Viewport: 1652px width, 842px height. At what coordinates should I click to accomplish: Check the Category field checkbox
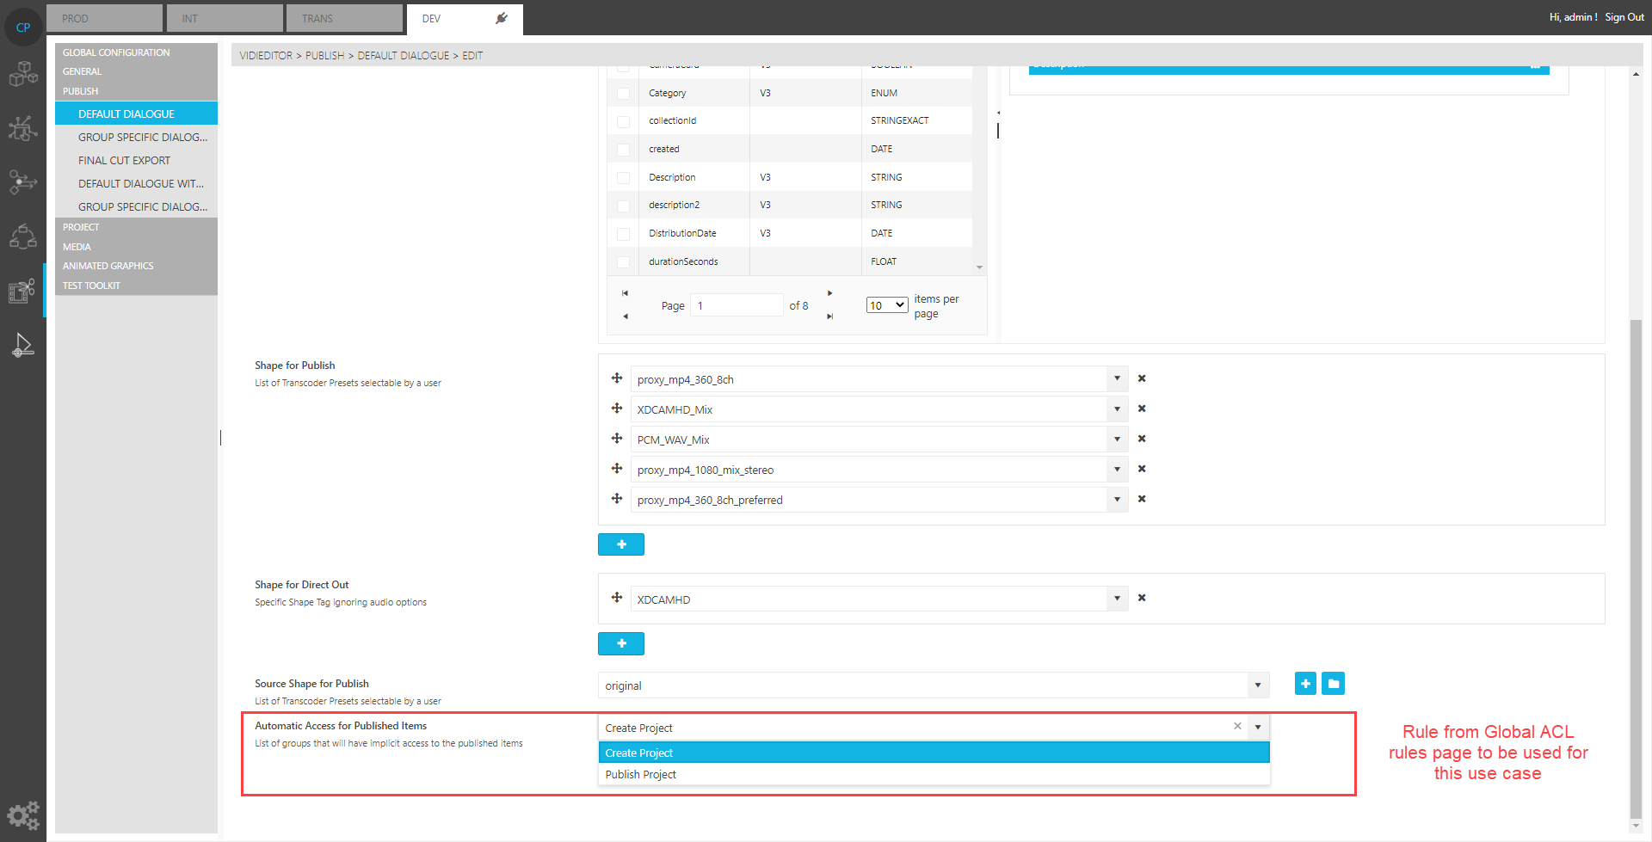pyautogui.click(x=624, y=94)
